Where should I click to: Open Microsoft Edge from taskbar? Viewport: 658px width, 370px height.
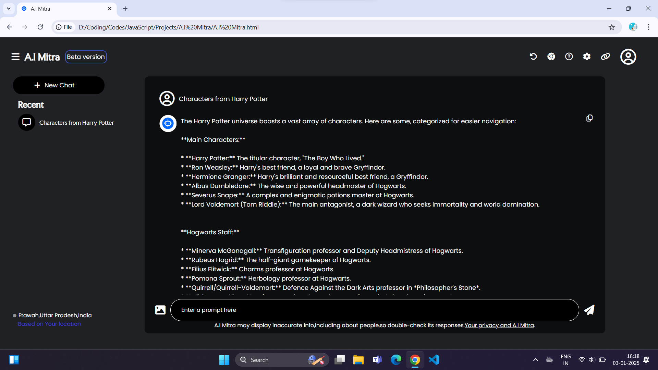(x=396, y=360)
